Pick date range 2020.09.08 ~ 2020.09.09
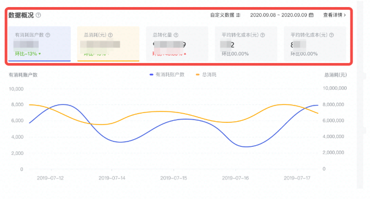The height and width of the screenshot is (199, 370). [282, 15]
